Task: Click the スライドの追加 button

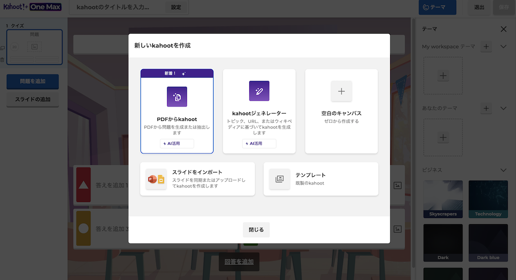Action: pyautogui.click(x=33, y=100)
